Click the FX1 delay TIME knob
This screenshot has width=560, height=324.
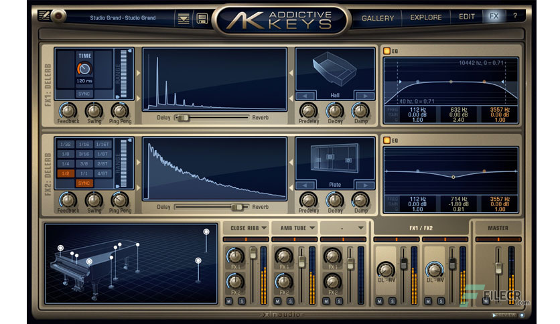coord(84,69)
